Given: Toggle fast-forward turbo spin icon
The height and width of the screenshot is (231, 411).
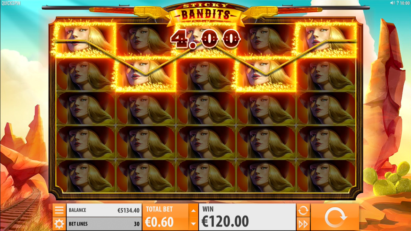Looking at the screenshot, I should click(x=303, y=224).
